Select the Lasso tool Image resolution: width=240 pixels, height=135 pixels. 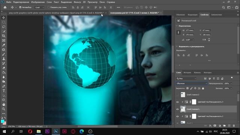click(x=3, y=27)
